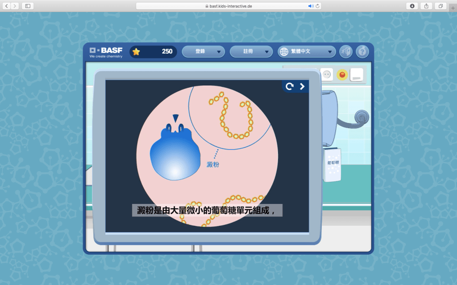The width and height of the screenshot is (457, 285).
Task: Click the gold star score counter
Action: [x=153, y=52]
